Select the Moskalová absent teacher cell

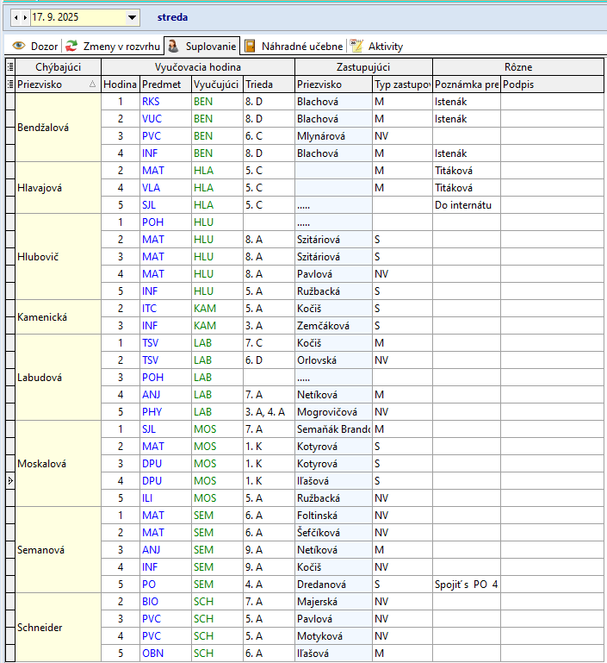click(58, 464)
